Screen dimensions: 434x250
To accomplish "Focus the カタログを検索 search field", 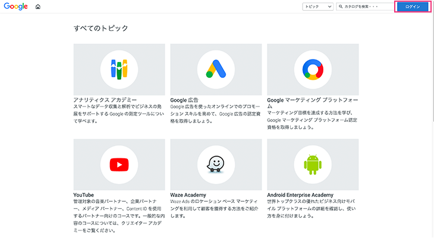I will coord(365,7).
